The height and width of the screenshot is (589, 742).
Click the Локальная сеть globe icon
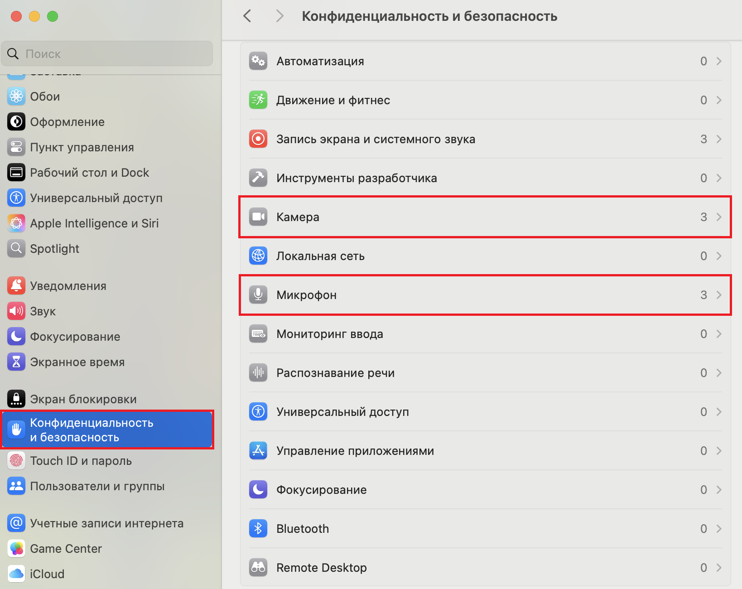tap(258, 256)
